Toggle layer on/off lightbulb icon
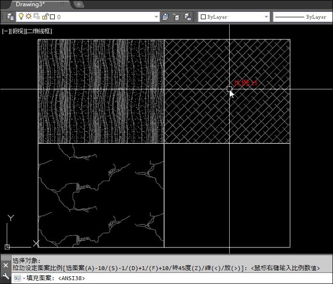The image size is (333, 284). coord(21,17)
